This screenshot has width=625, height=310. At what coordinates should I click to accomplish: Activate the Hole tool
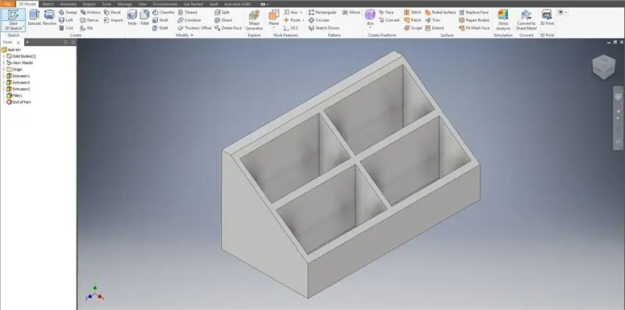click(x=132, y=18)
